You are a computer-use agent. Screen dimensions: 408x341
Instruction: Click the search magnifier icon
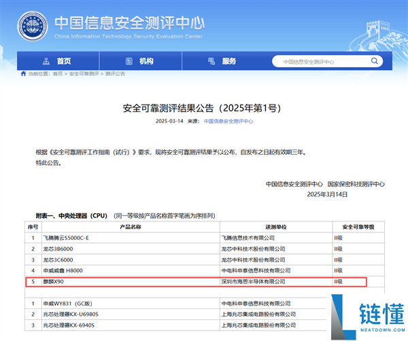pyautogui.click(x=374, y=61)
